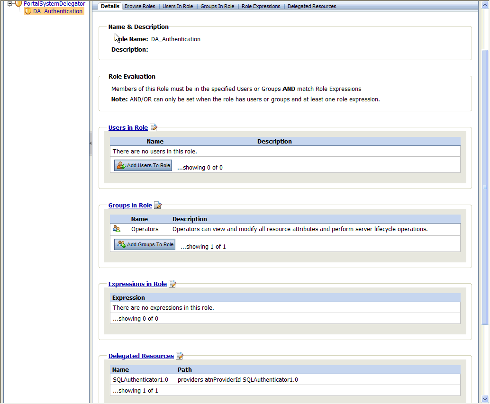The height and width of the screenshot is (404, 490).
Task: Click the shield icon beside DA_Authentication
Action: tap(27, 11)
